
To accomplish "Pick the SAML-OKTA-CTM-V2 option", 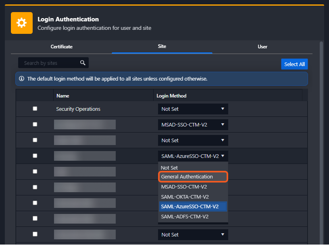I will [185, 197].
